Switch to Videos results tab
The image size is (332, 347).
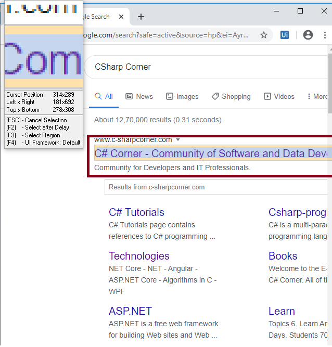tap(279, 96)
